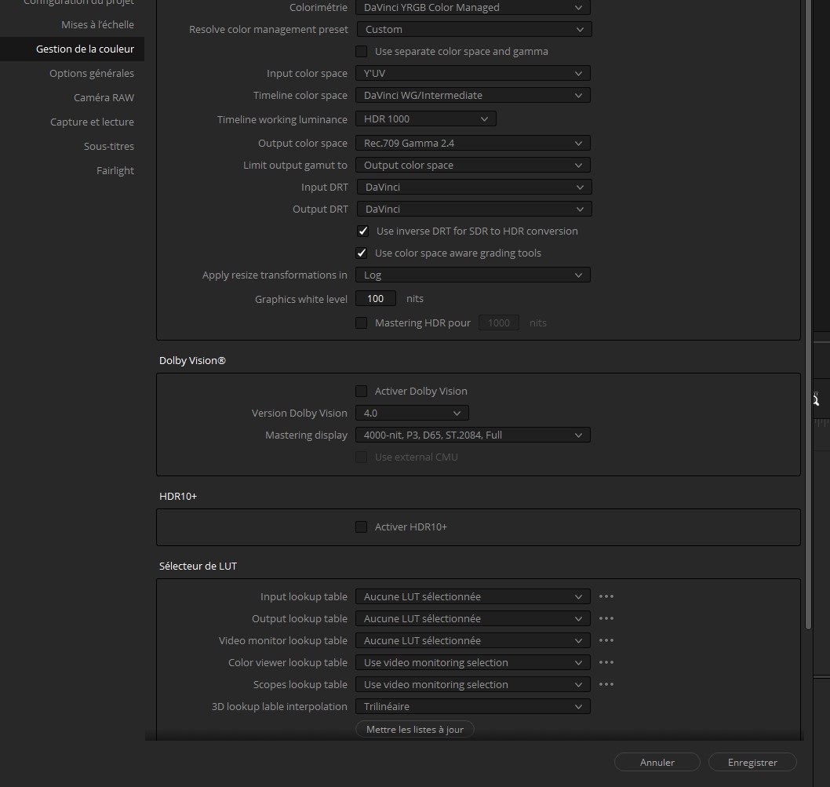Open three-dot options for Color viewer lookup table
The width and height of the screenshot is (830, 787).
pyautogui.click(x=606, y=662)
